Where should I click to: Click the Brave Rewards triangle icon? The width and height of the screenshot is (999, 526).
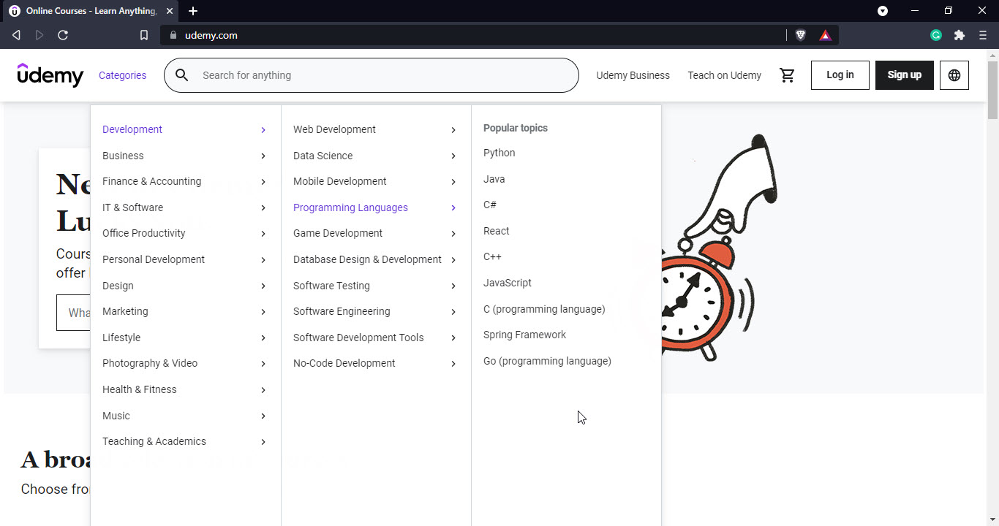click(x=825, y=35)
